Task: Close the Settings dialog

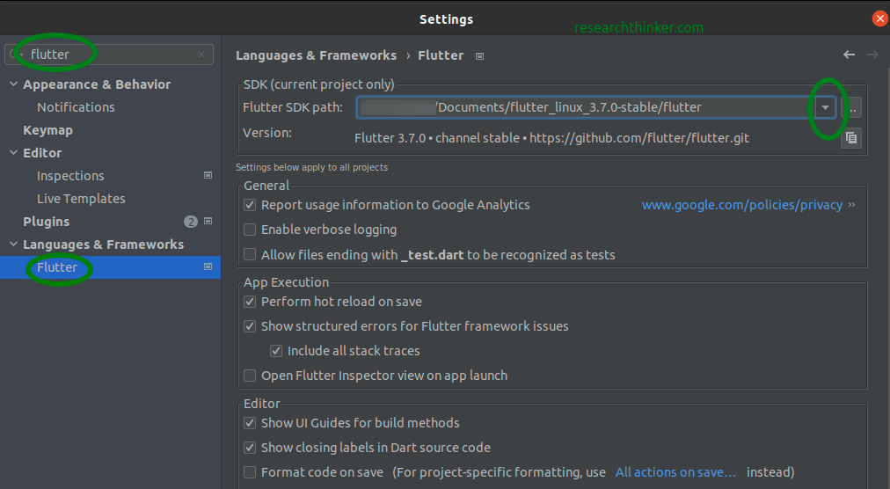Action: pyautogui.click(x=879, y=18)
